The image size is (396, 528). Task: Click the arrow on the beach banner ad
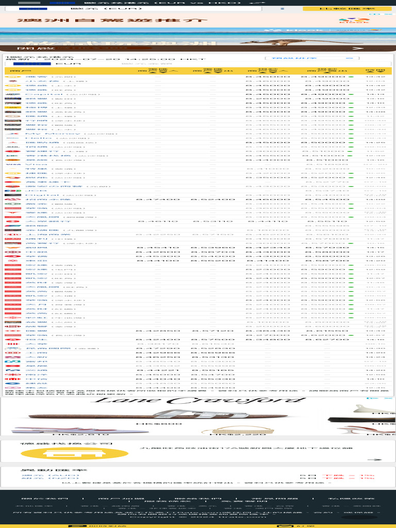[358, 48]
